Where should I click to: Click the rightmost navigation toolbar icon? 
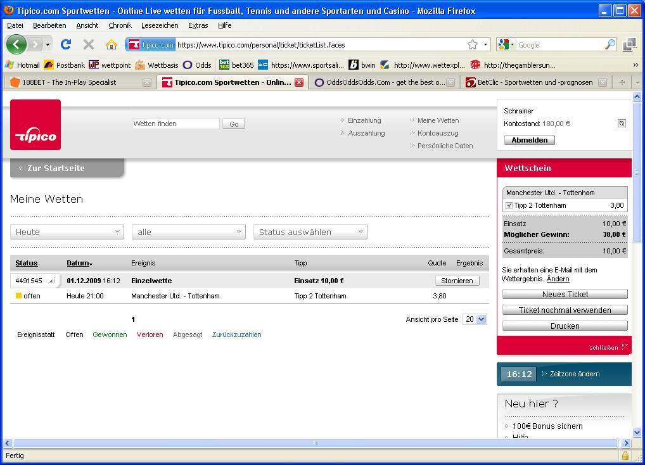(x=629, y=44)
